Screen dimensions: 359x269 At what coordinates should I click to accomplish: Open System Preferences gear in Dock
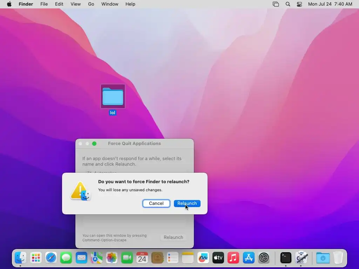pos(264,257)
